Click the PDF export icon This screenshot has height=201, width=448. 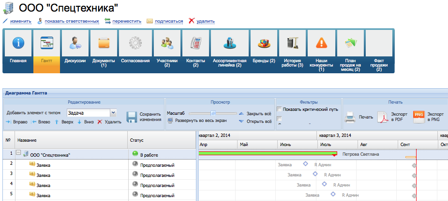382,117
